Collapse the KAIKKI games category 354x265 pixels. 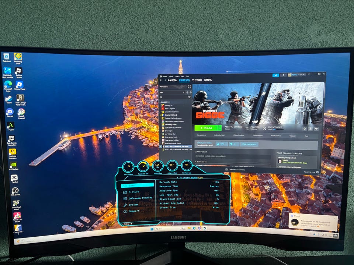pyautogui.click(x=165, y=102)
